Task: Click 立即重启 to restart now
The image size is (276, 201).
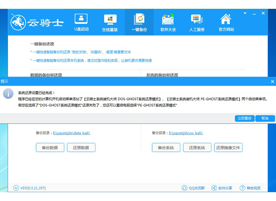Action: point(245,118)
